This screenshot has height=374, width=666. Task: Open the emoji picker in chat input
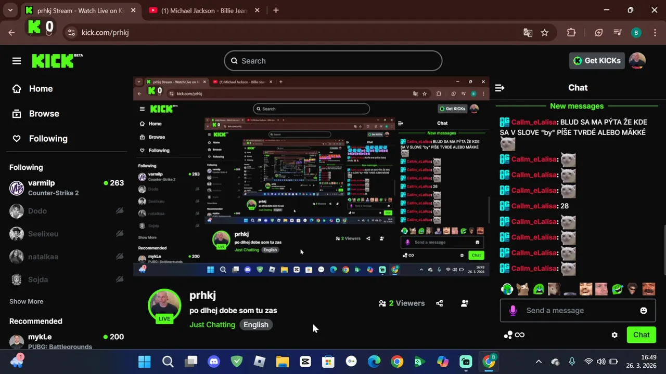pos(644,311)
